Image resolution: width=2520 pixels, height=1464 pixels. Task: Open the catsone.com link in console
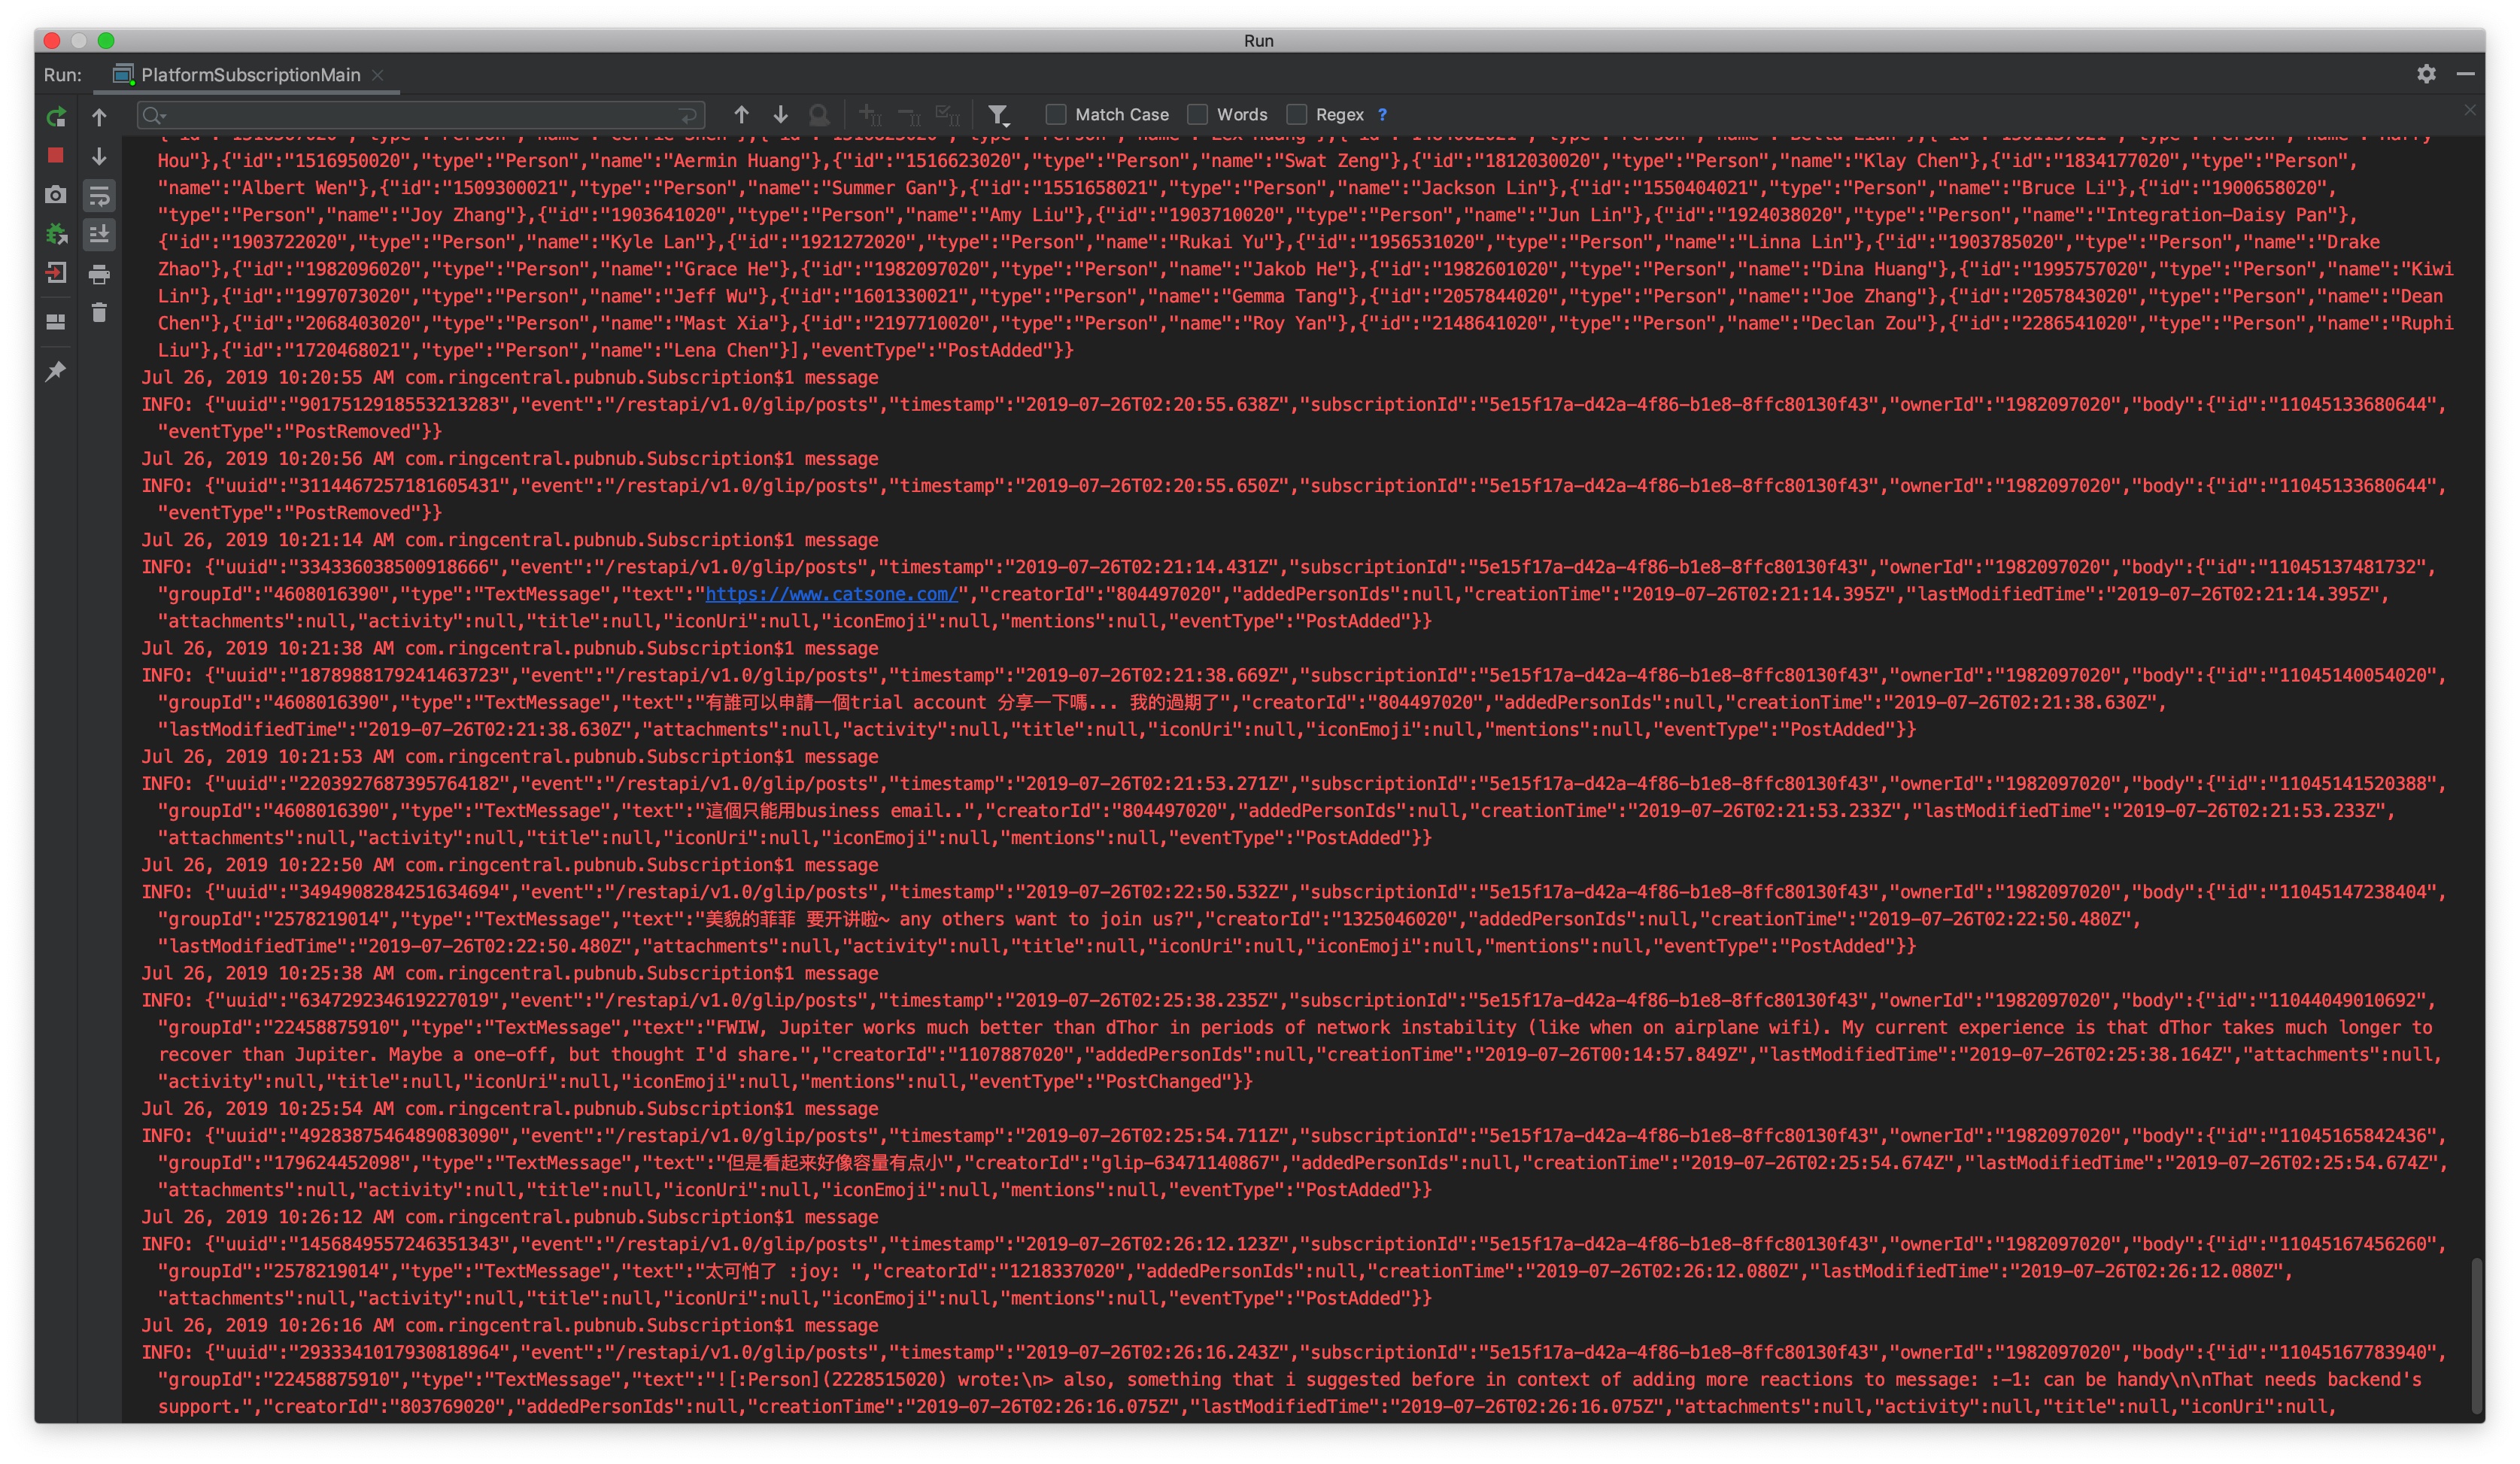831,594
